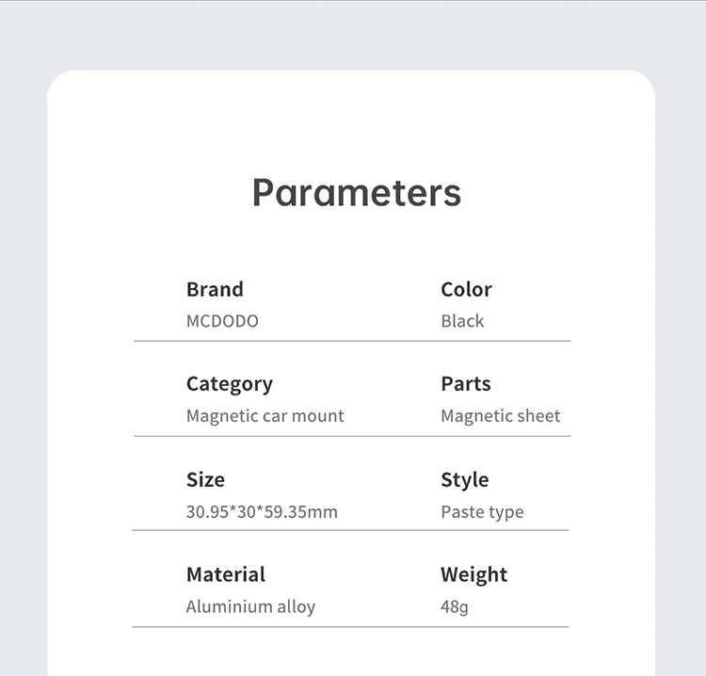
Task: Select the Material label
Action: click(226, 575)
